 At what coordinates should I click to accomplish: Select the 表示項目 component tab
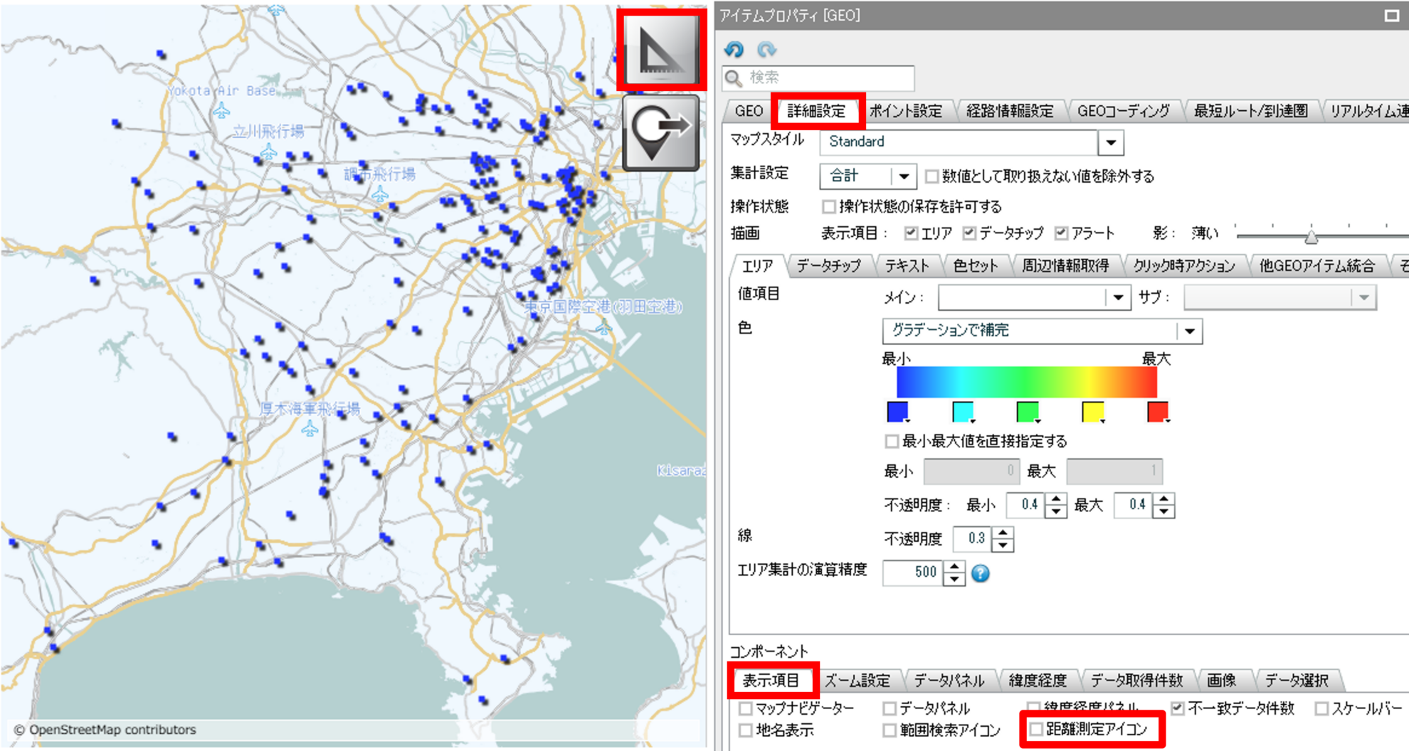[771, 681]
